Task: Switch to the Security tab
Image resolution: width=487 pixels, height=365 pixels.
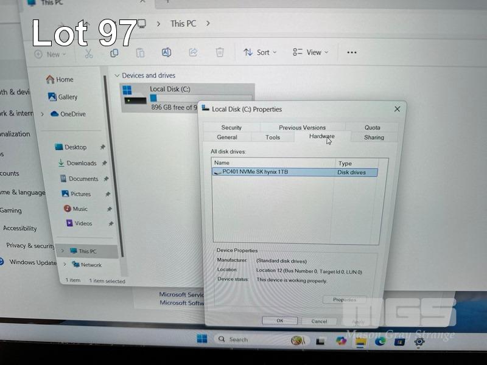Action: tap(231, 128)
